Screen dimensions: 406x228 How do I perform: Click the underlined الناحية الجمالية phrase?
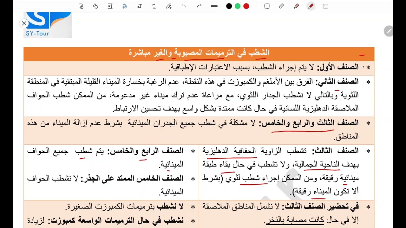322,165
